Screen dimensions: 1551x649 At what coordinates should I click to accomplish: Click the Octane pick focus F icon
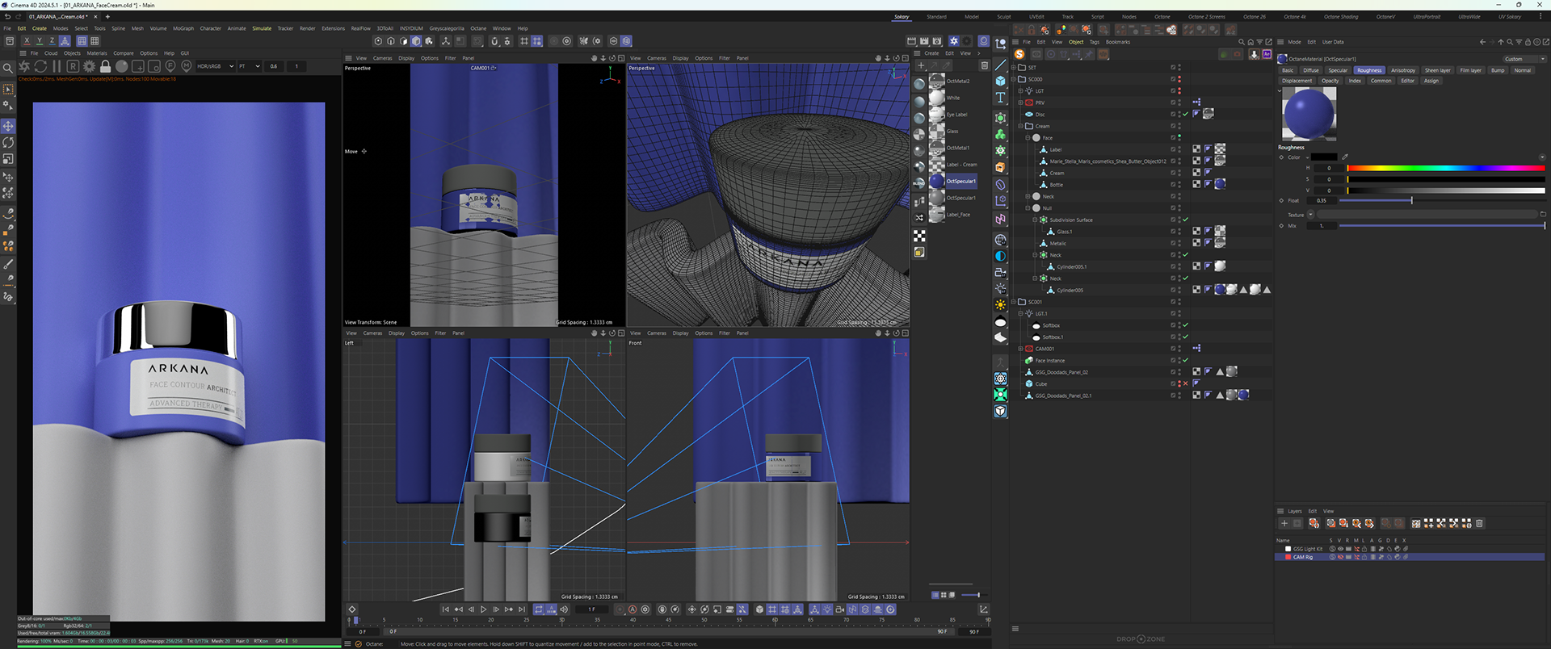pyautogui.click(x=170, y=66)
